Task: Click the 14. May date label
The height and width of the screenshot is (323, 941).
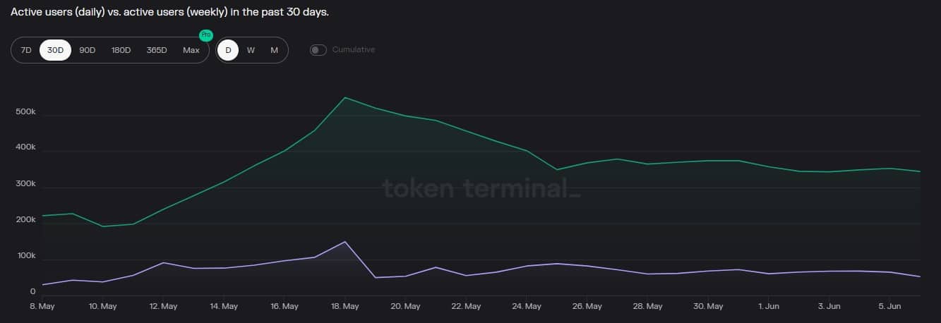Action: [x=224, y=307]
